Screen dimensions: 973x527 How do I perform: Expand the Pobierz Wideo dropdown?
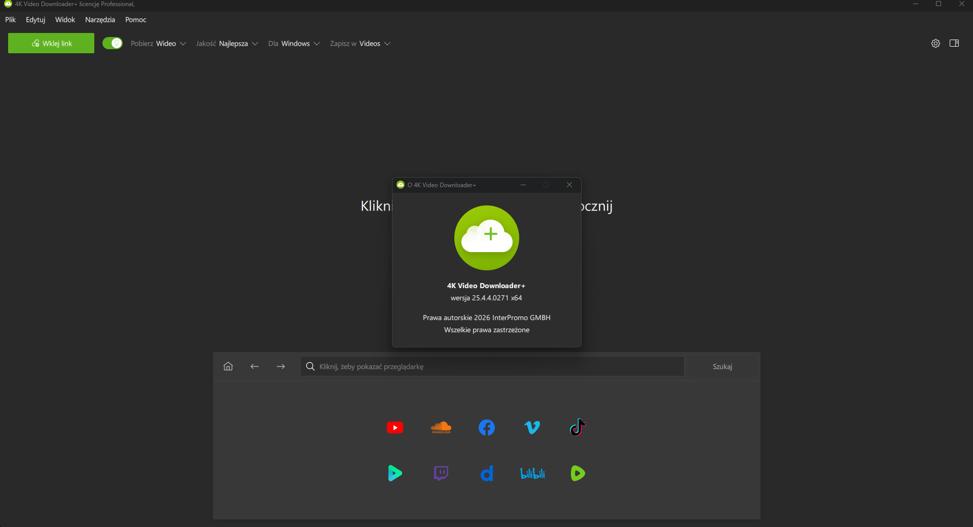pyautogui.click(x=158, y=44)
